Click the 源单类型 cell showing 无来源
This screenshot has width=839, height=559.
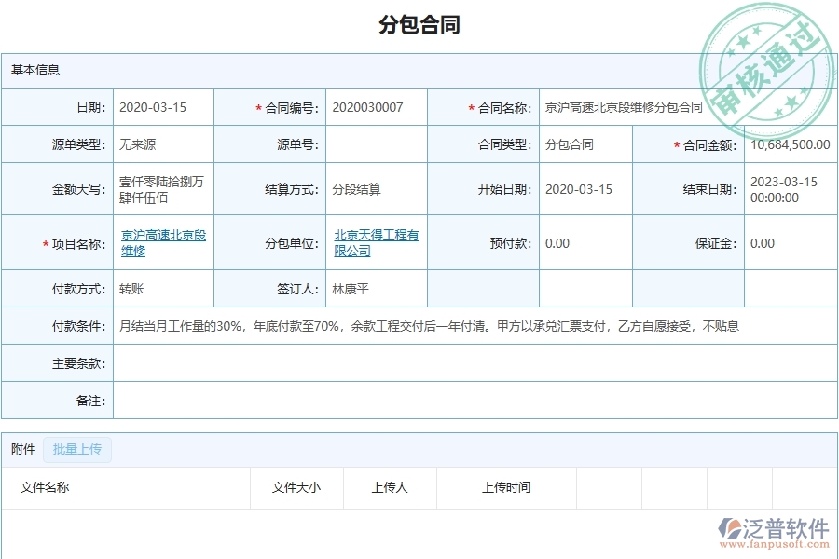(x=135, y=144)
